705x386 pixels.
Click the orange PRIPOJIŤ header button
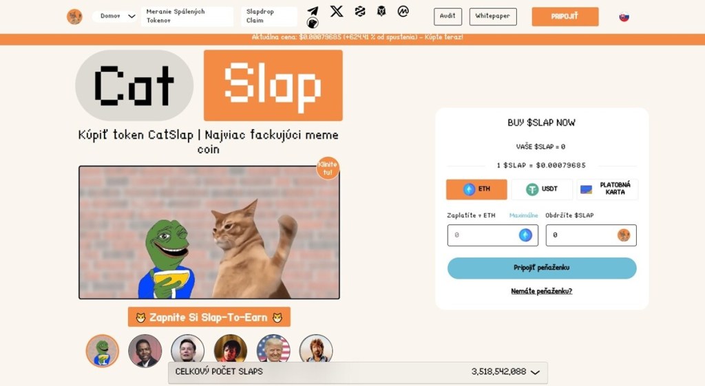[565, 17]
